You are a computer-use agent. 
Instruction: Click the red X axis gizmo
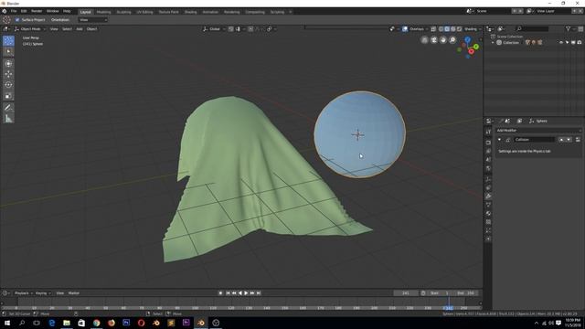click(472, 51)
